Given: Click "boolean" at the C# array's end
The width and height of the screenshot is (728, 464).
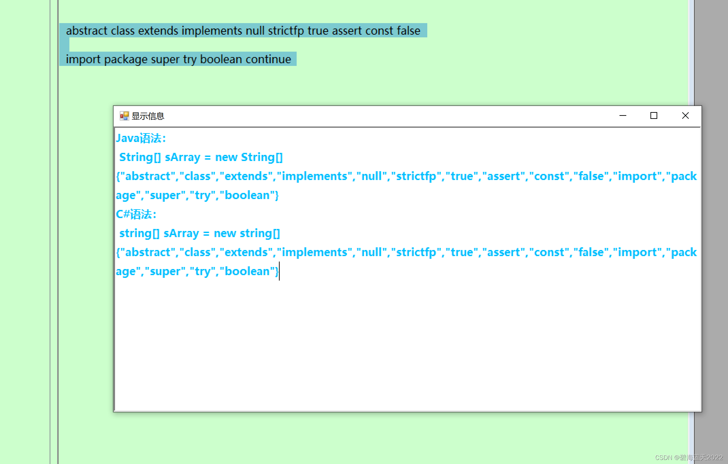Looking at the screenshot, I should pyautogui.click(x=247, y=271).
